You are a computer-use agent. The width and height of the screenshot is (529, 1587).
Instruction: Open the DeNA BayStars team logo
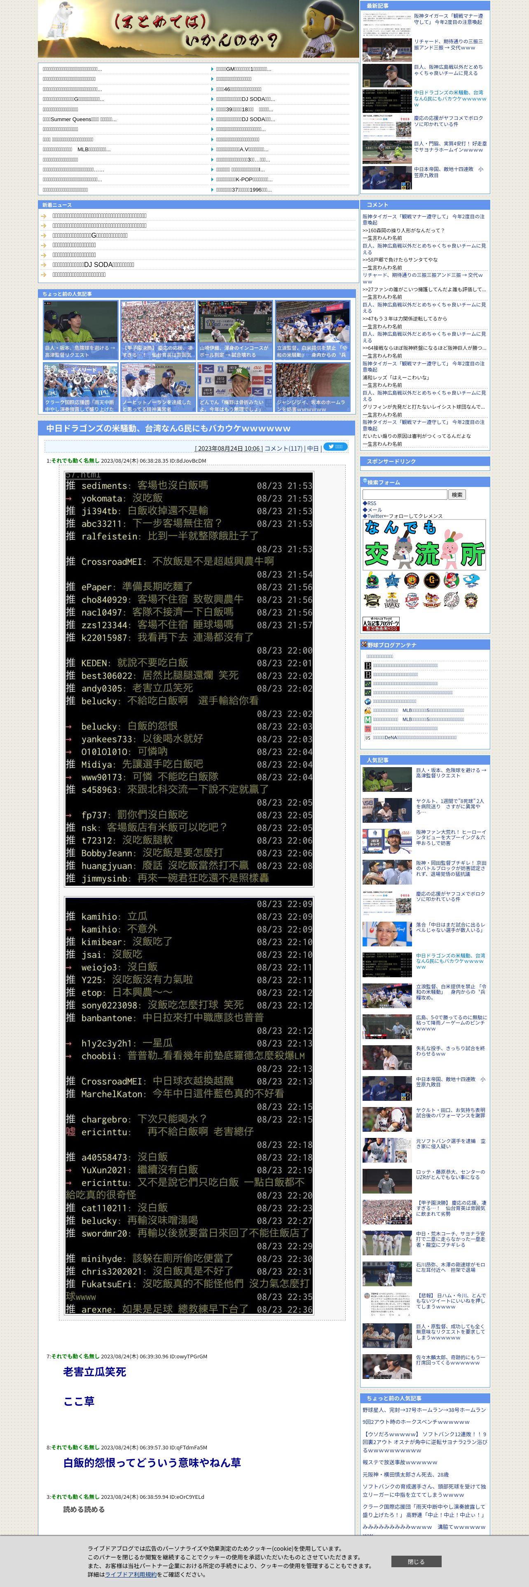pyautogui.click(x=392, y=580)
